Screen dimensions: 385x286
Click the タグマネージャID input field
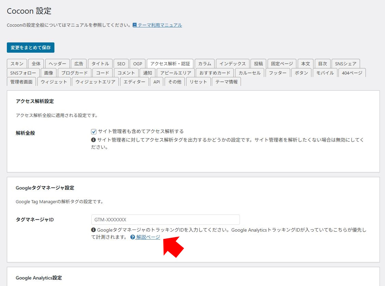[165, 220]
